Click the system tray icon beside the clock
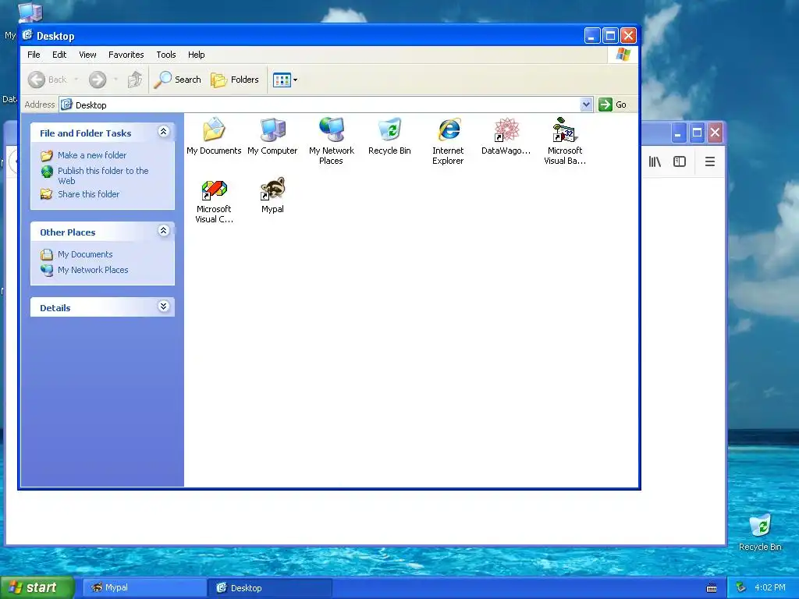Viewport: 799px width, 599px height. pyautogui.click(x=741, y=588)
